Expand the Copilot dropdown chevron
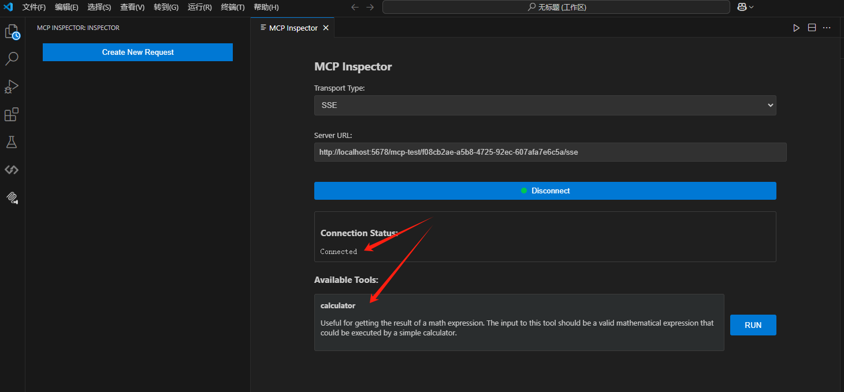The height and width of the screenshot is (392, 844). click(x=751, y=7)
